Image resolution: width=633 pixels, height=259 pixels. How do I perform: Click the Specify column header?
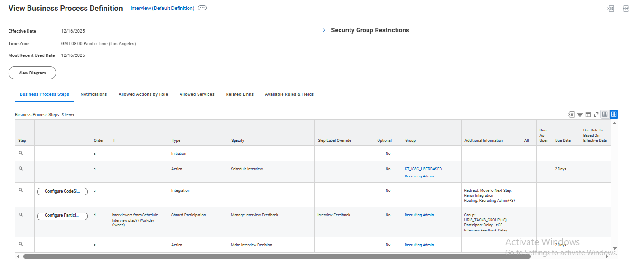coord(271,132)
